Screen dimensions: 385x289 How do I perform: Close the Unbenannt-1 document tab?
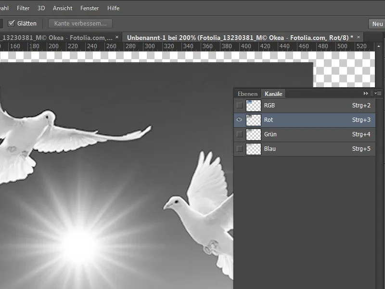tap(359, 37)
